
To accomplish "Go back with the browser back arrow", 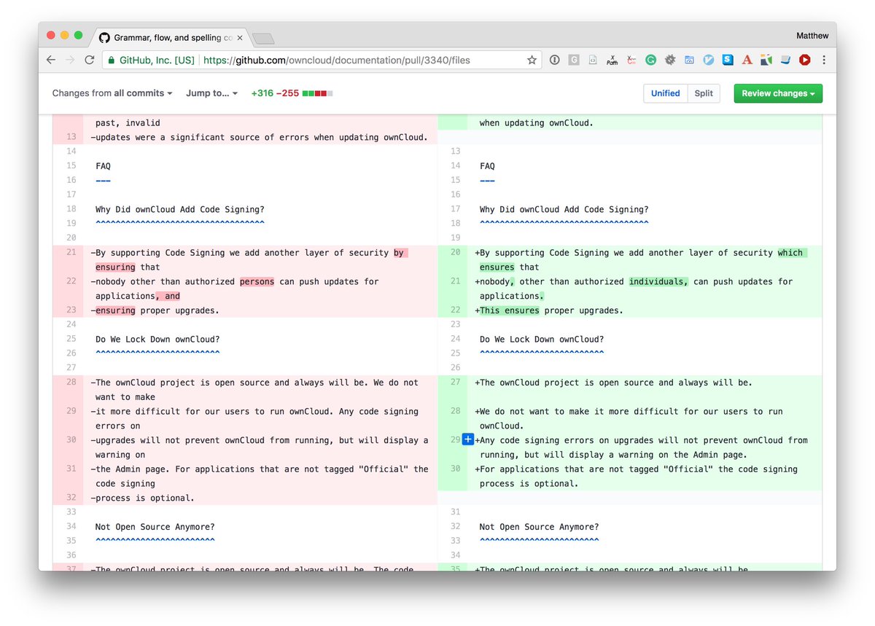I will (50, 60).
